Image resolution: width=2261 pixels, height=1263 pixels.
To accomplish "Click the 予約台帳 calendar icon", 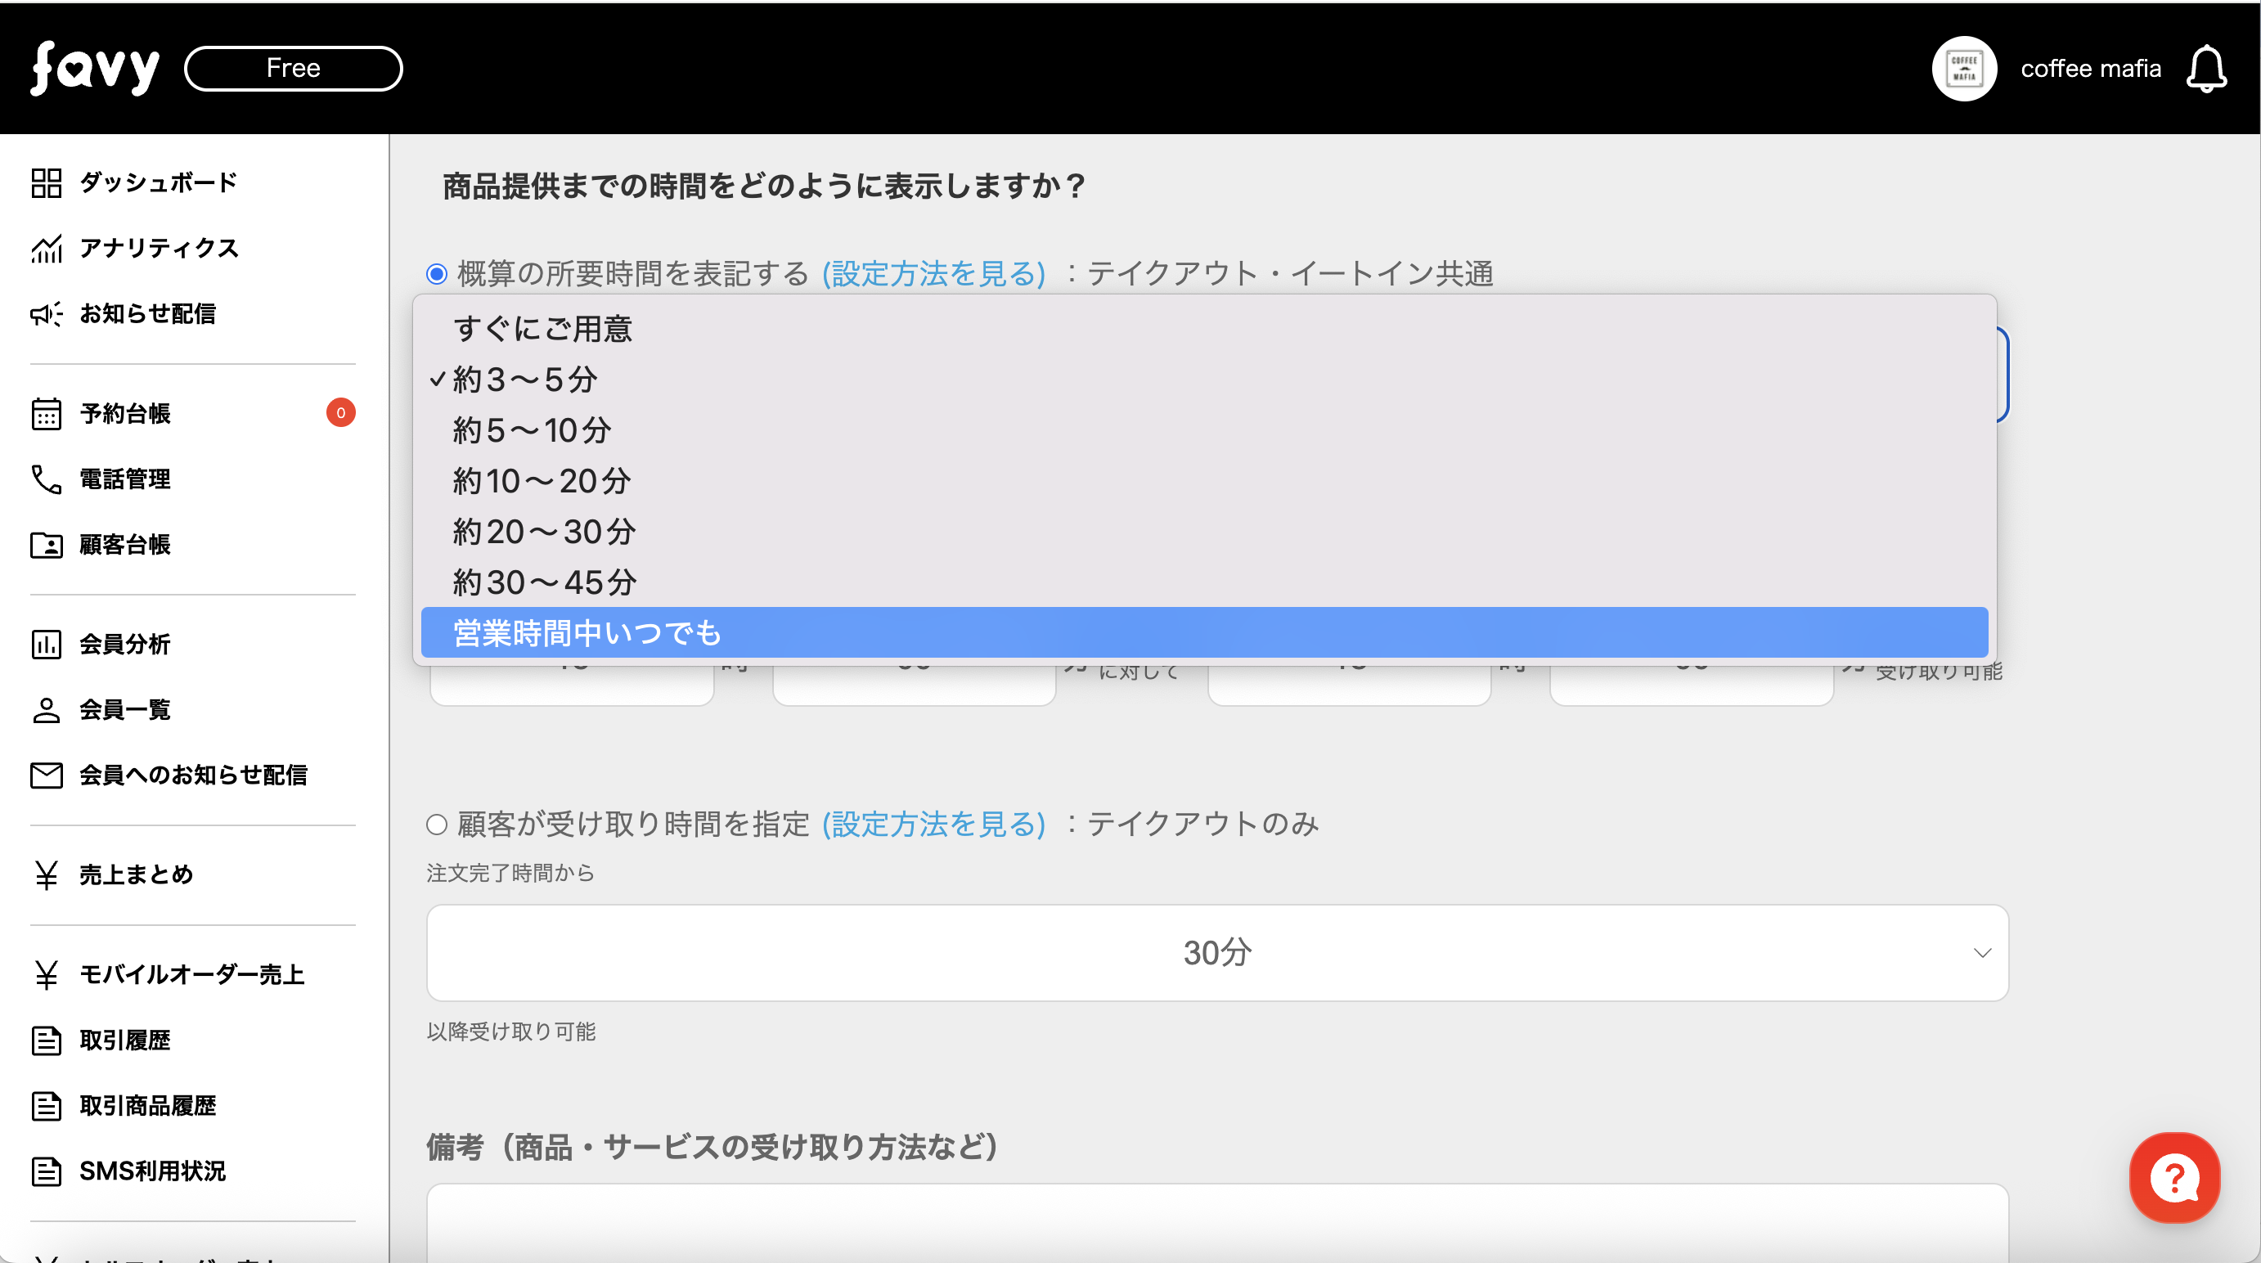I will (46, 413).
